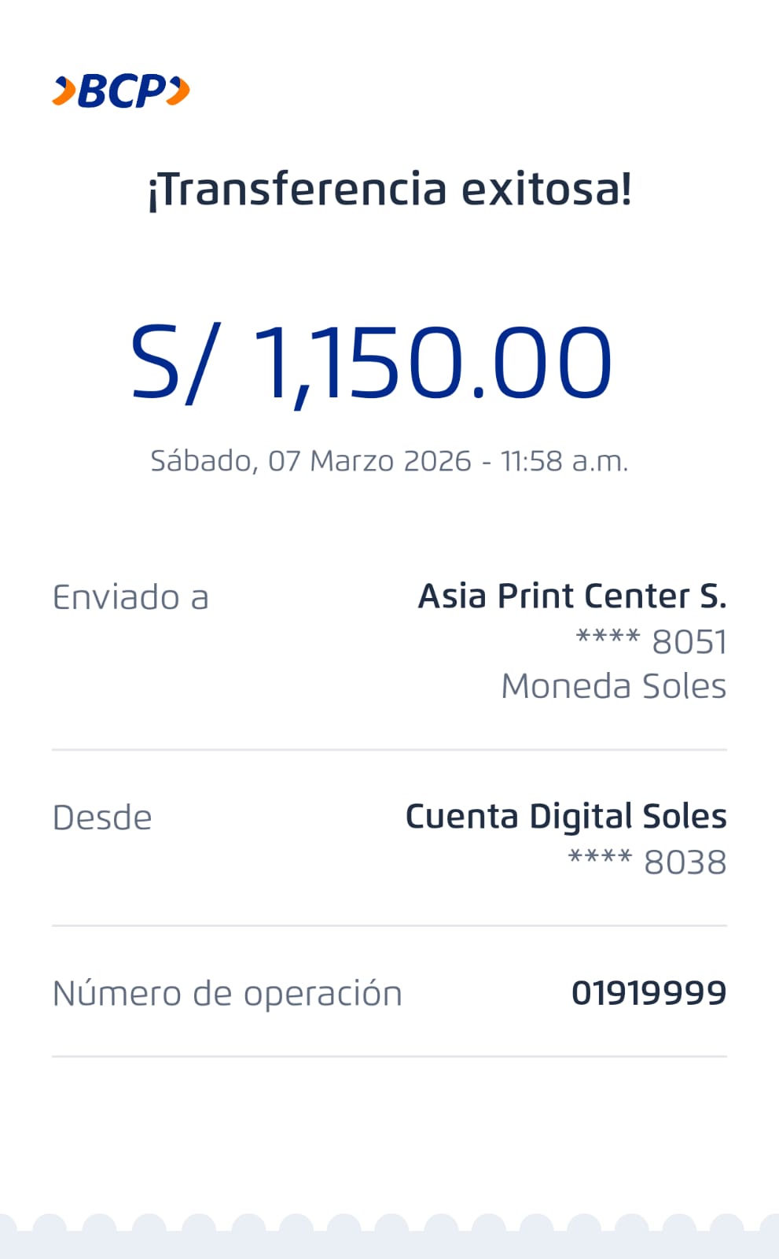Screen dimensions: 779x1259
Task: Click the divider line below "Moneda Soles"
Action: tap(389, 750)
